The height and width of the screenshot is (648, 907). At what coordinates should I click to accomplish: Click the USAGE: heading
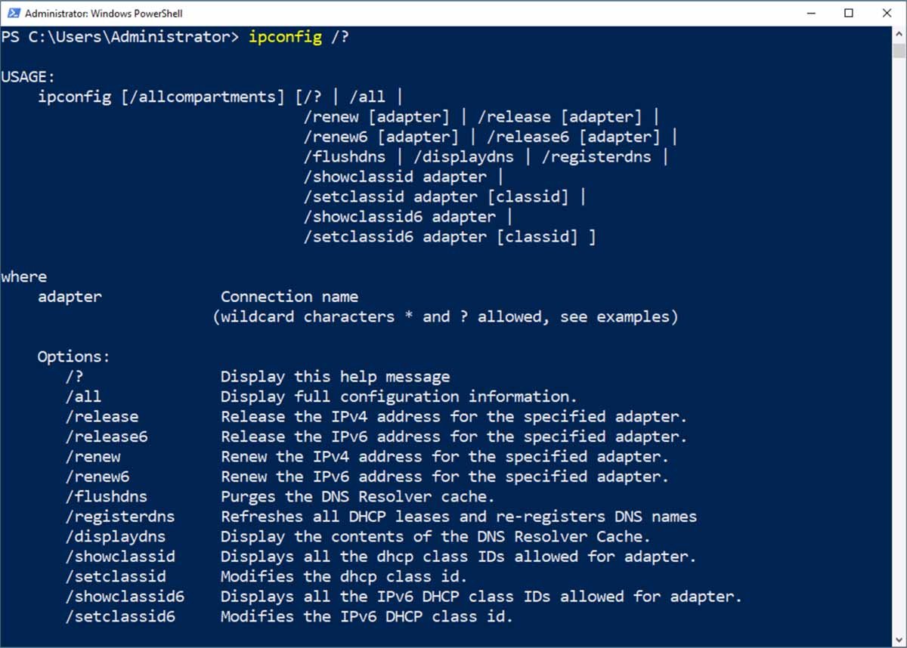[x=28, y=76]
